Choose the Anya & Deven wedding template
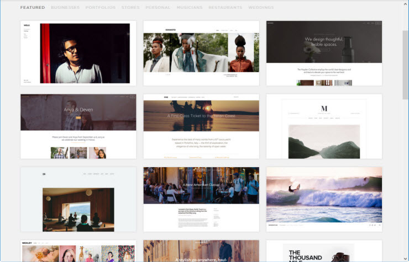This screenshot has height=262, width=409. click(78, 126)
